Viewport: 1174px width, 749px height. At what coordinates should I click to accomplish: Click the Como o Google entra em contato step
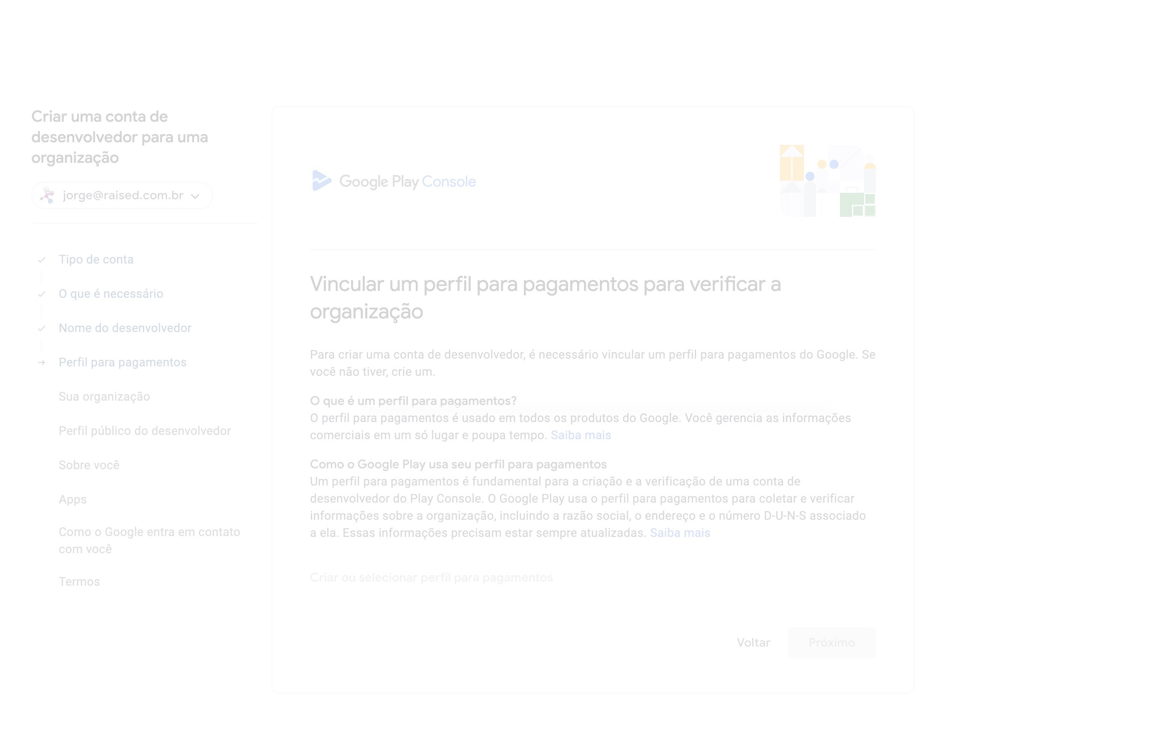click(x=149, y=540)
